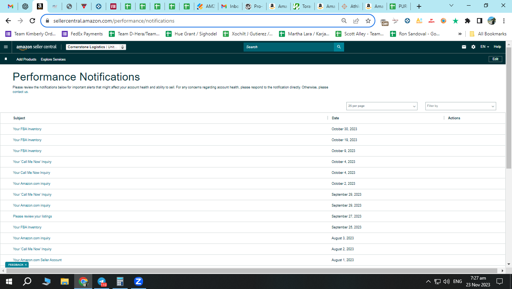Switch to the Athl browser tab
Image resolution: width=512 pixels, height=289 pixels.
pos(350,6)
